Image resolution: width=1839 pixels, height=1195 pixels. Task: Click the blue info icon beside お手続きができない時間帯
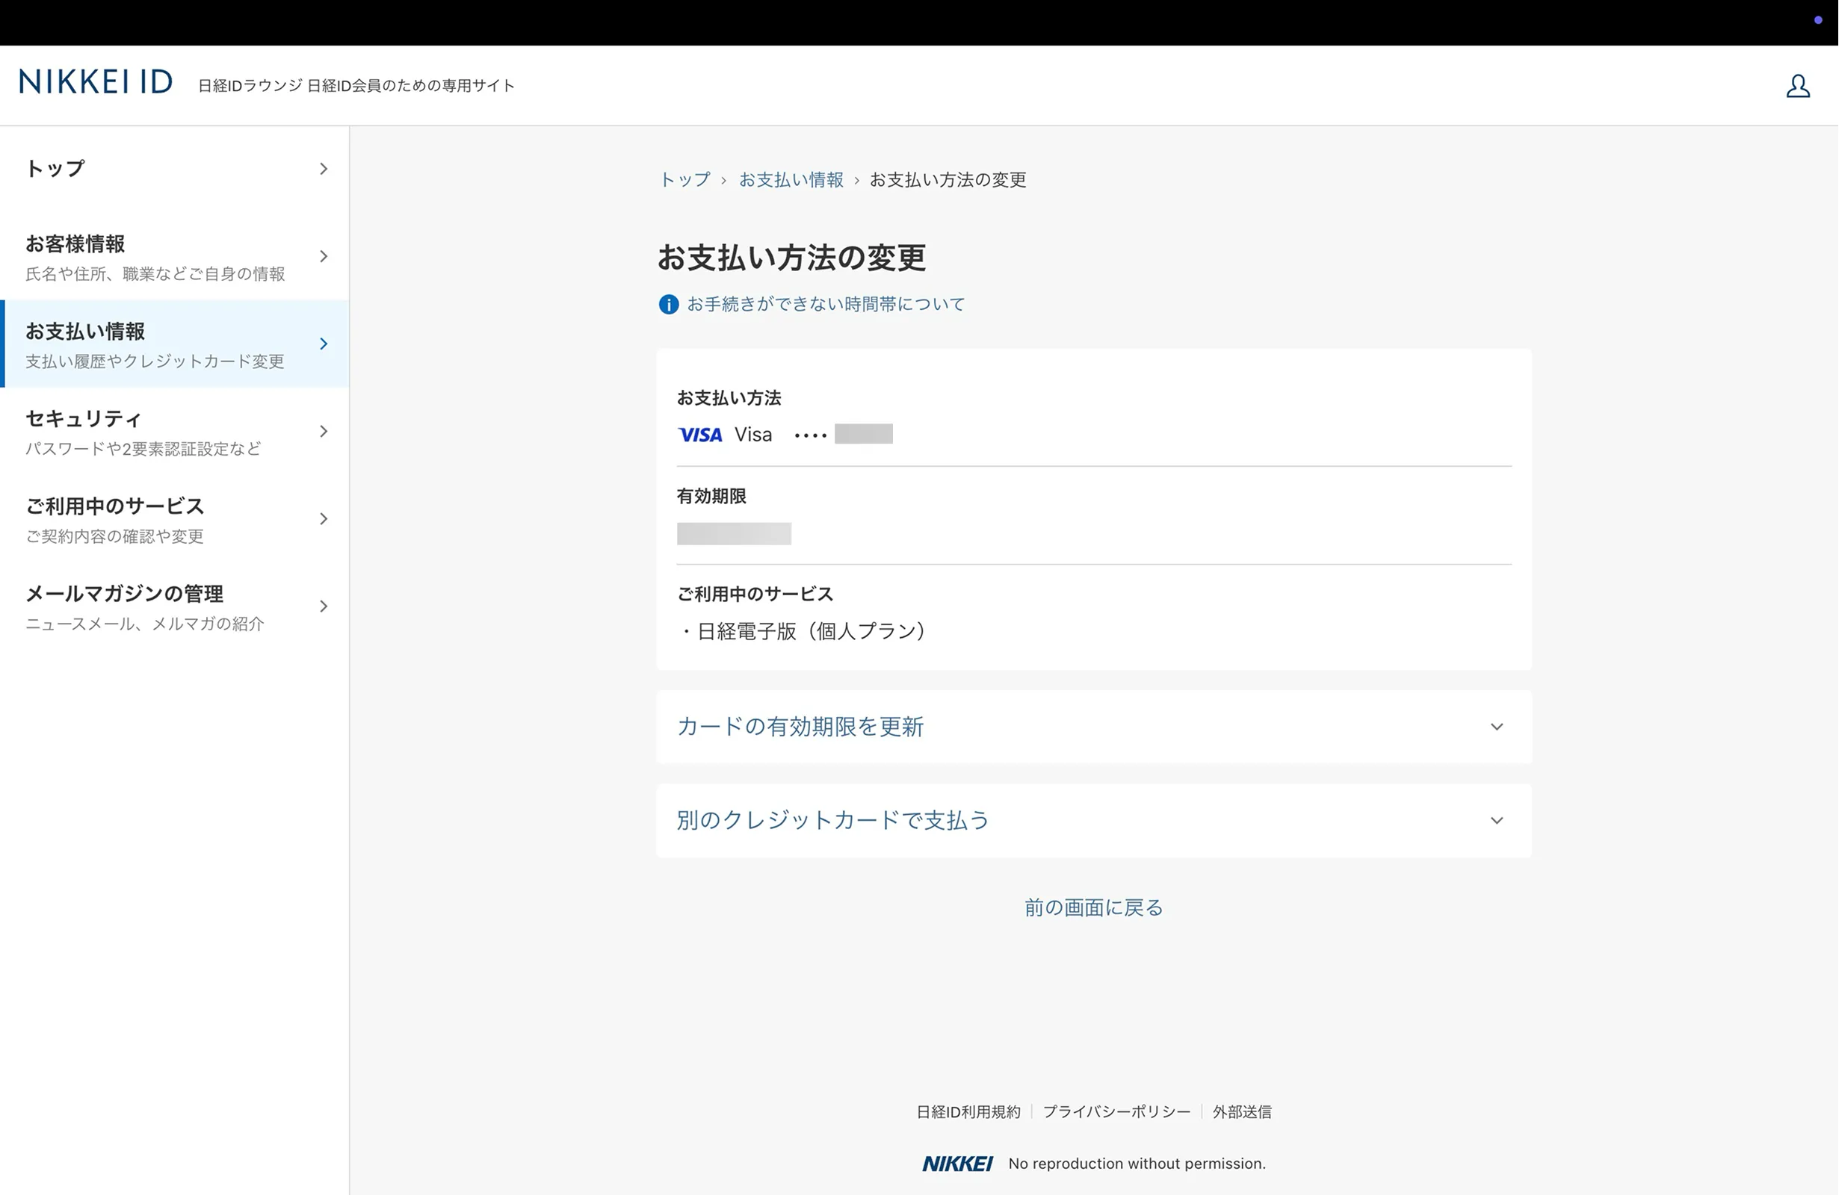668,304
